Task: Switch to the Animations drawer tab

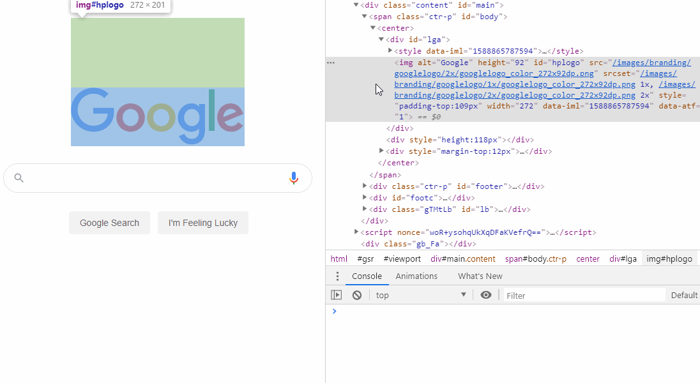Action: pos(416,276)
